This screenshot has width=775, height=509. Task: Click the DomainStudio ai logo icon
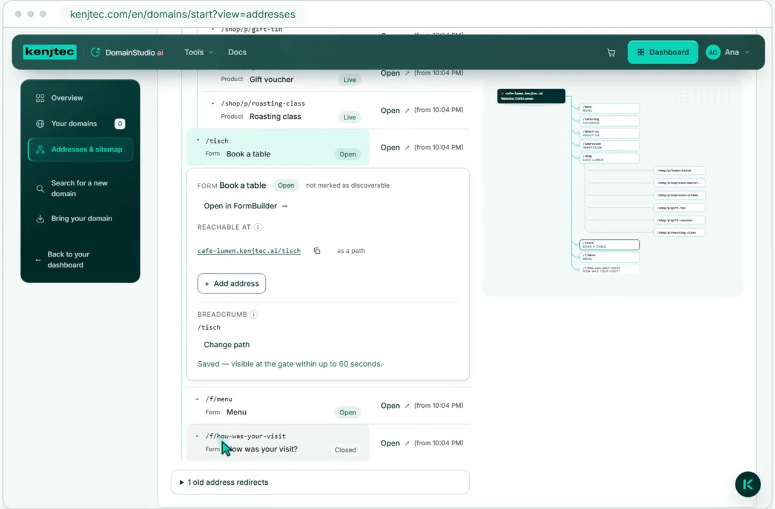[x=95, y=52]
